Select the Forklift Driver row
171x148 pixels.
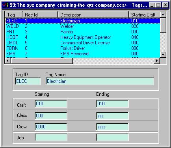click(x=83, y=48)
